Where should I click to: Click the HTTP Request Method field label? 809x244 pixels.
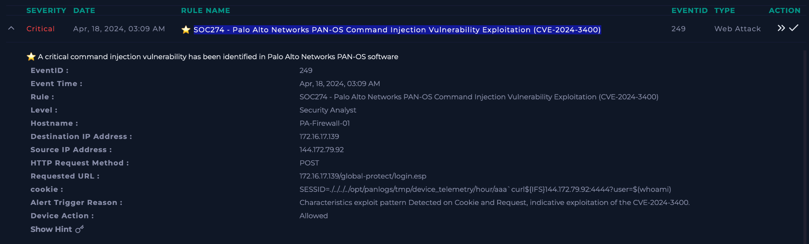click(80, 163)
